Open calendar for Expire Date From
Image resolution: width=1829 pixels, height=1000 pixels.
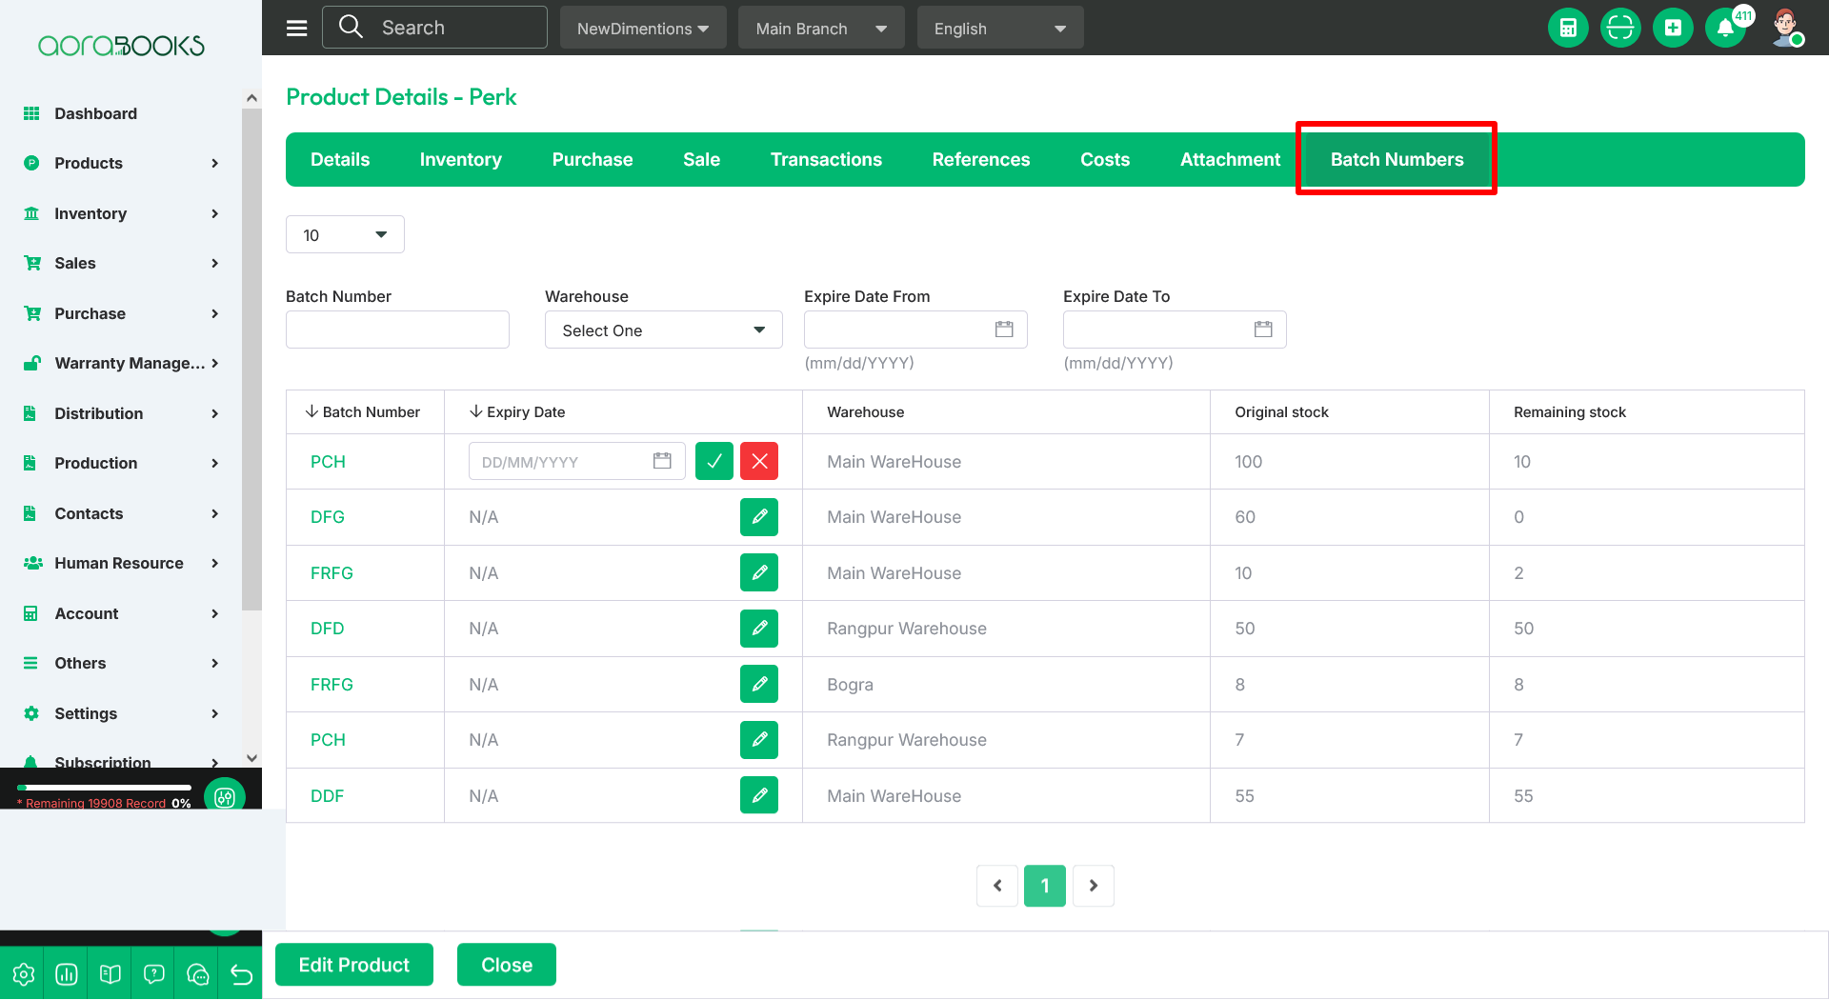1004,330
